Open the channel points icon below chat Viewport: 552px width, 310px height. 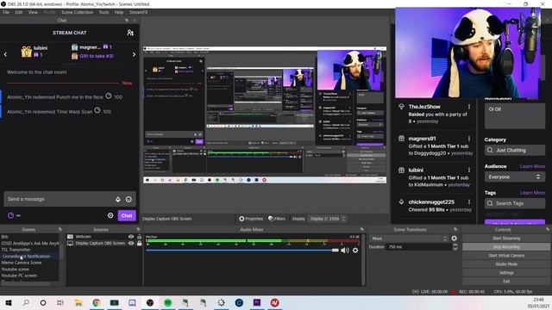click(10, 215)
